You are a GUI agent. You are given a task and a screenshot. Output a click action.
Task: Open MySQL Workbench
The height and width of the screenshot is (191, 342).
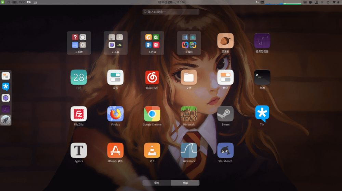[x=225, y=150]
